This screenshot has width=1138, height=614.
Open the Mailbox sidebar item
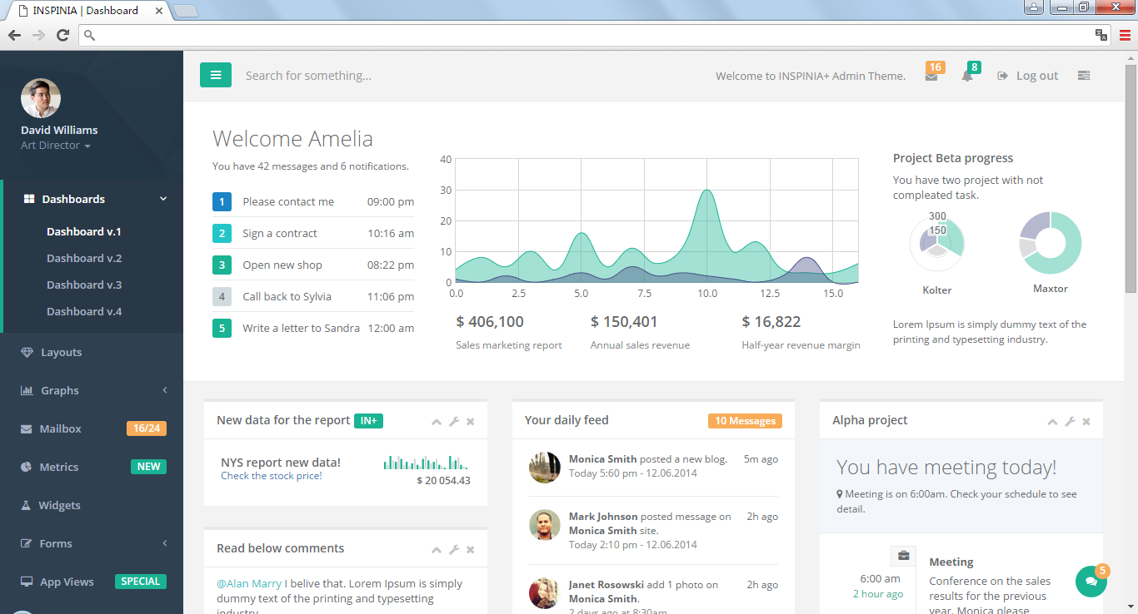[61, 428]
